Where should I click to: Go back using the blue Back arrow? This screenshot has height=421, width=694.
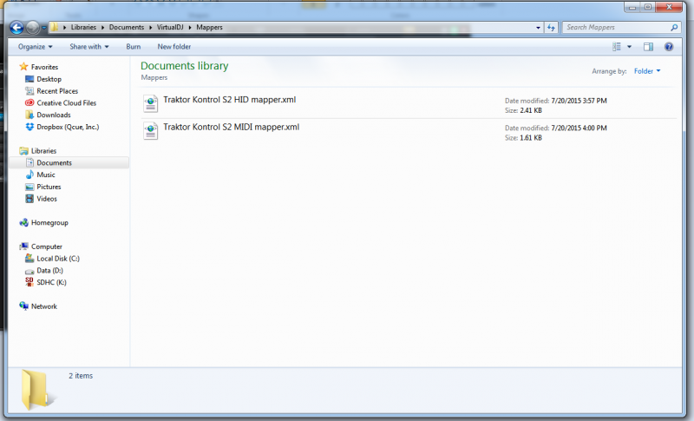tap(16, 28)
